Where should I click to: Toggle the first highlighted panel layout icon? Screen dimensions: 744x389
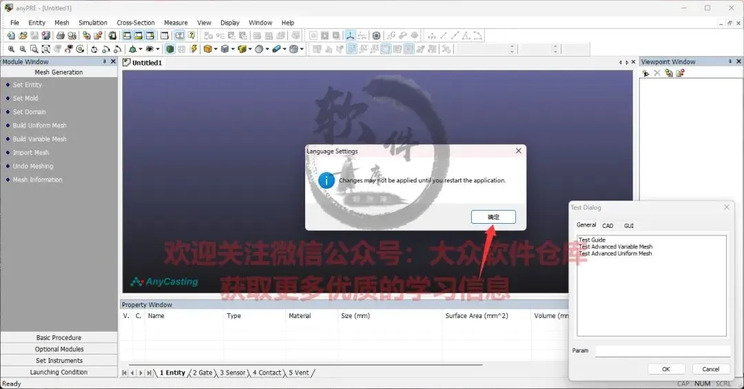pos(127,36)
